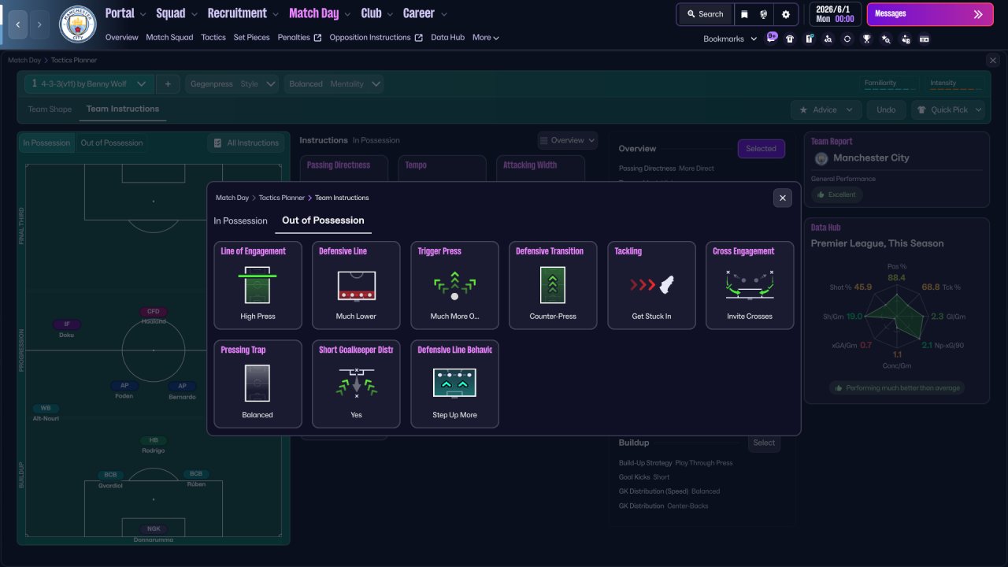Image resolution: width=1008 pixels, height=567 pixels.
Task: Click the Manchester City club badge
Action: [77, 24]
